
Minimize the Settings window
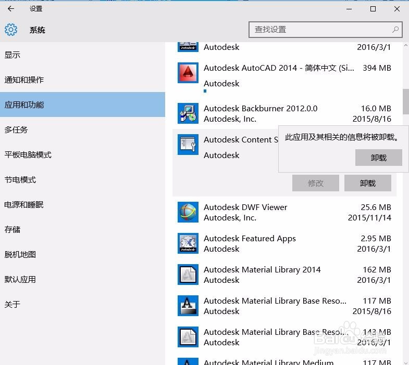[x=349, y=9]
